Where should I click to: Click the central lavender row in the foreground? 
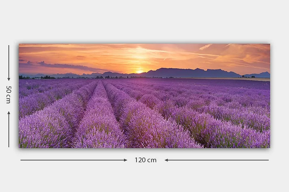point(99,126)
